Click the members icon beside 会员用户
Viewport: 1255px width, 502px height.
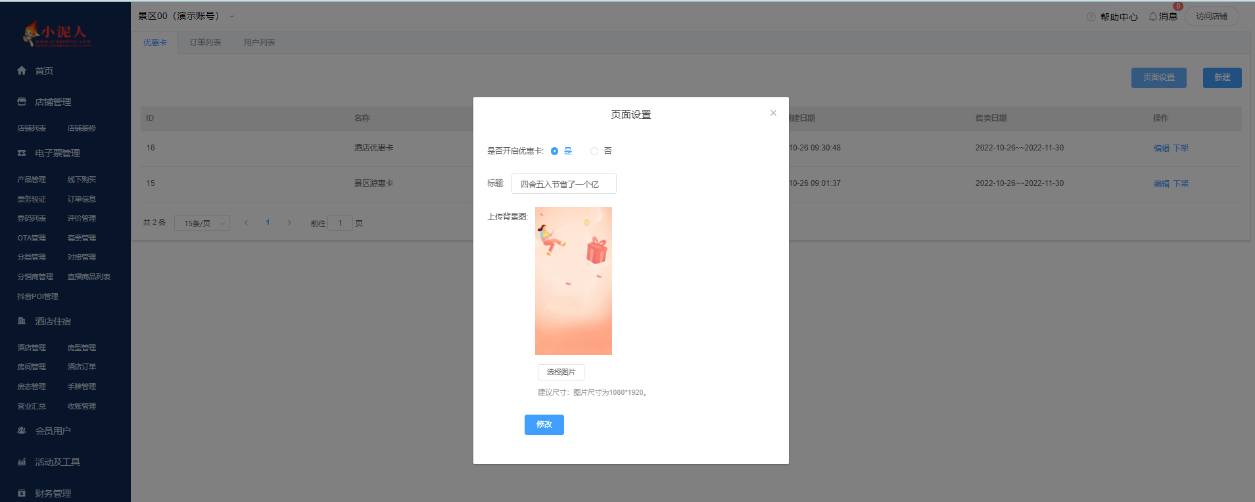coord(22,431)
